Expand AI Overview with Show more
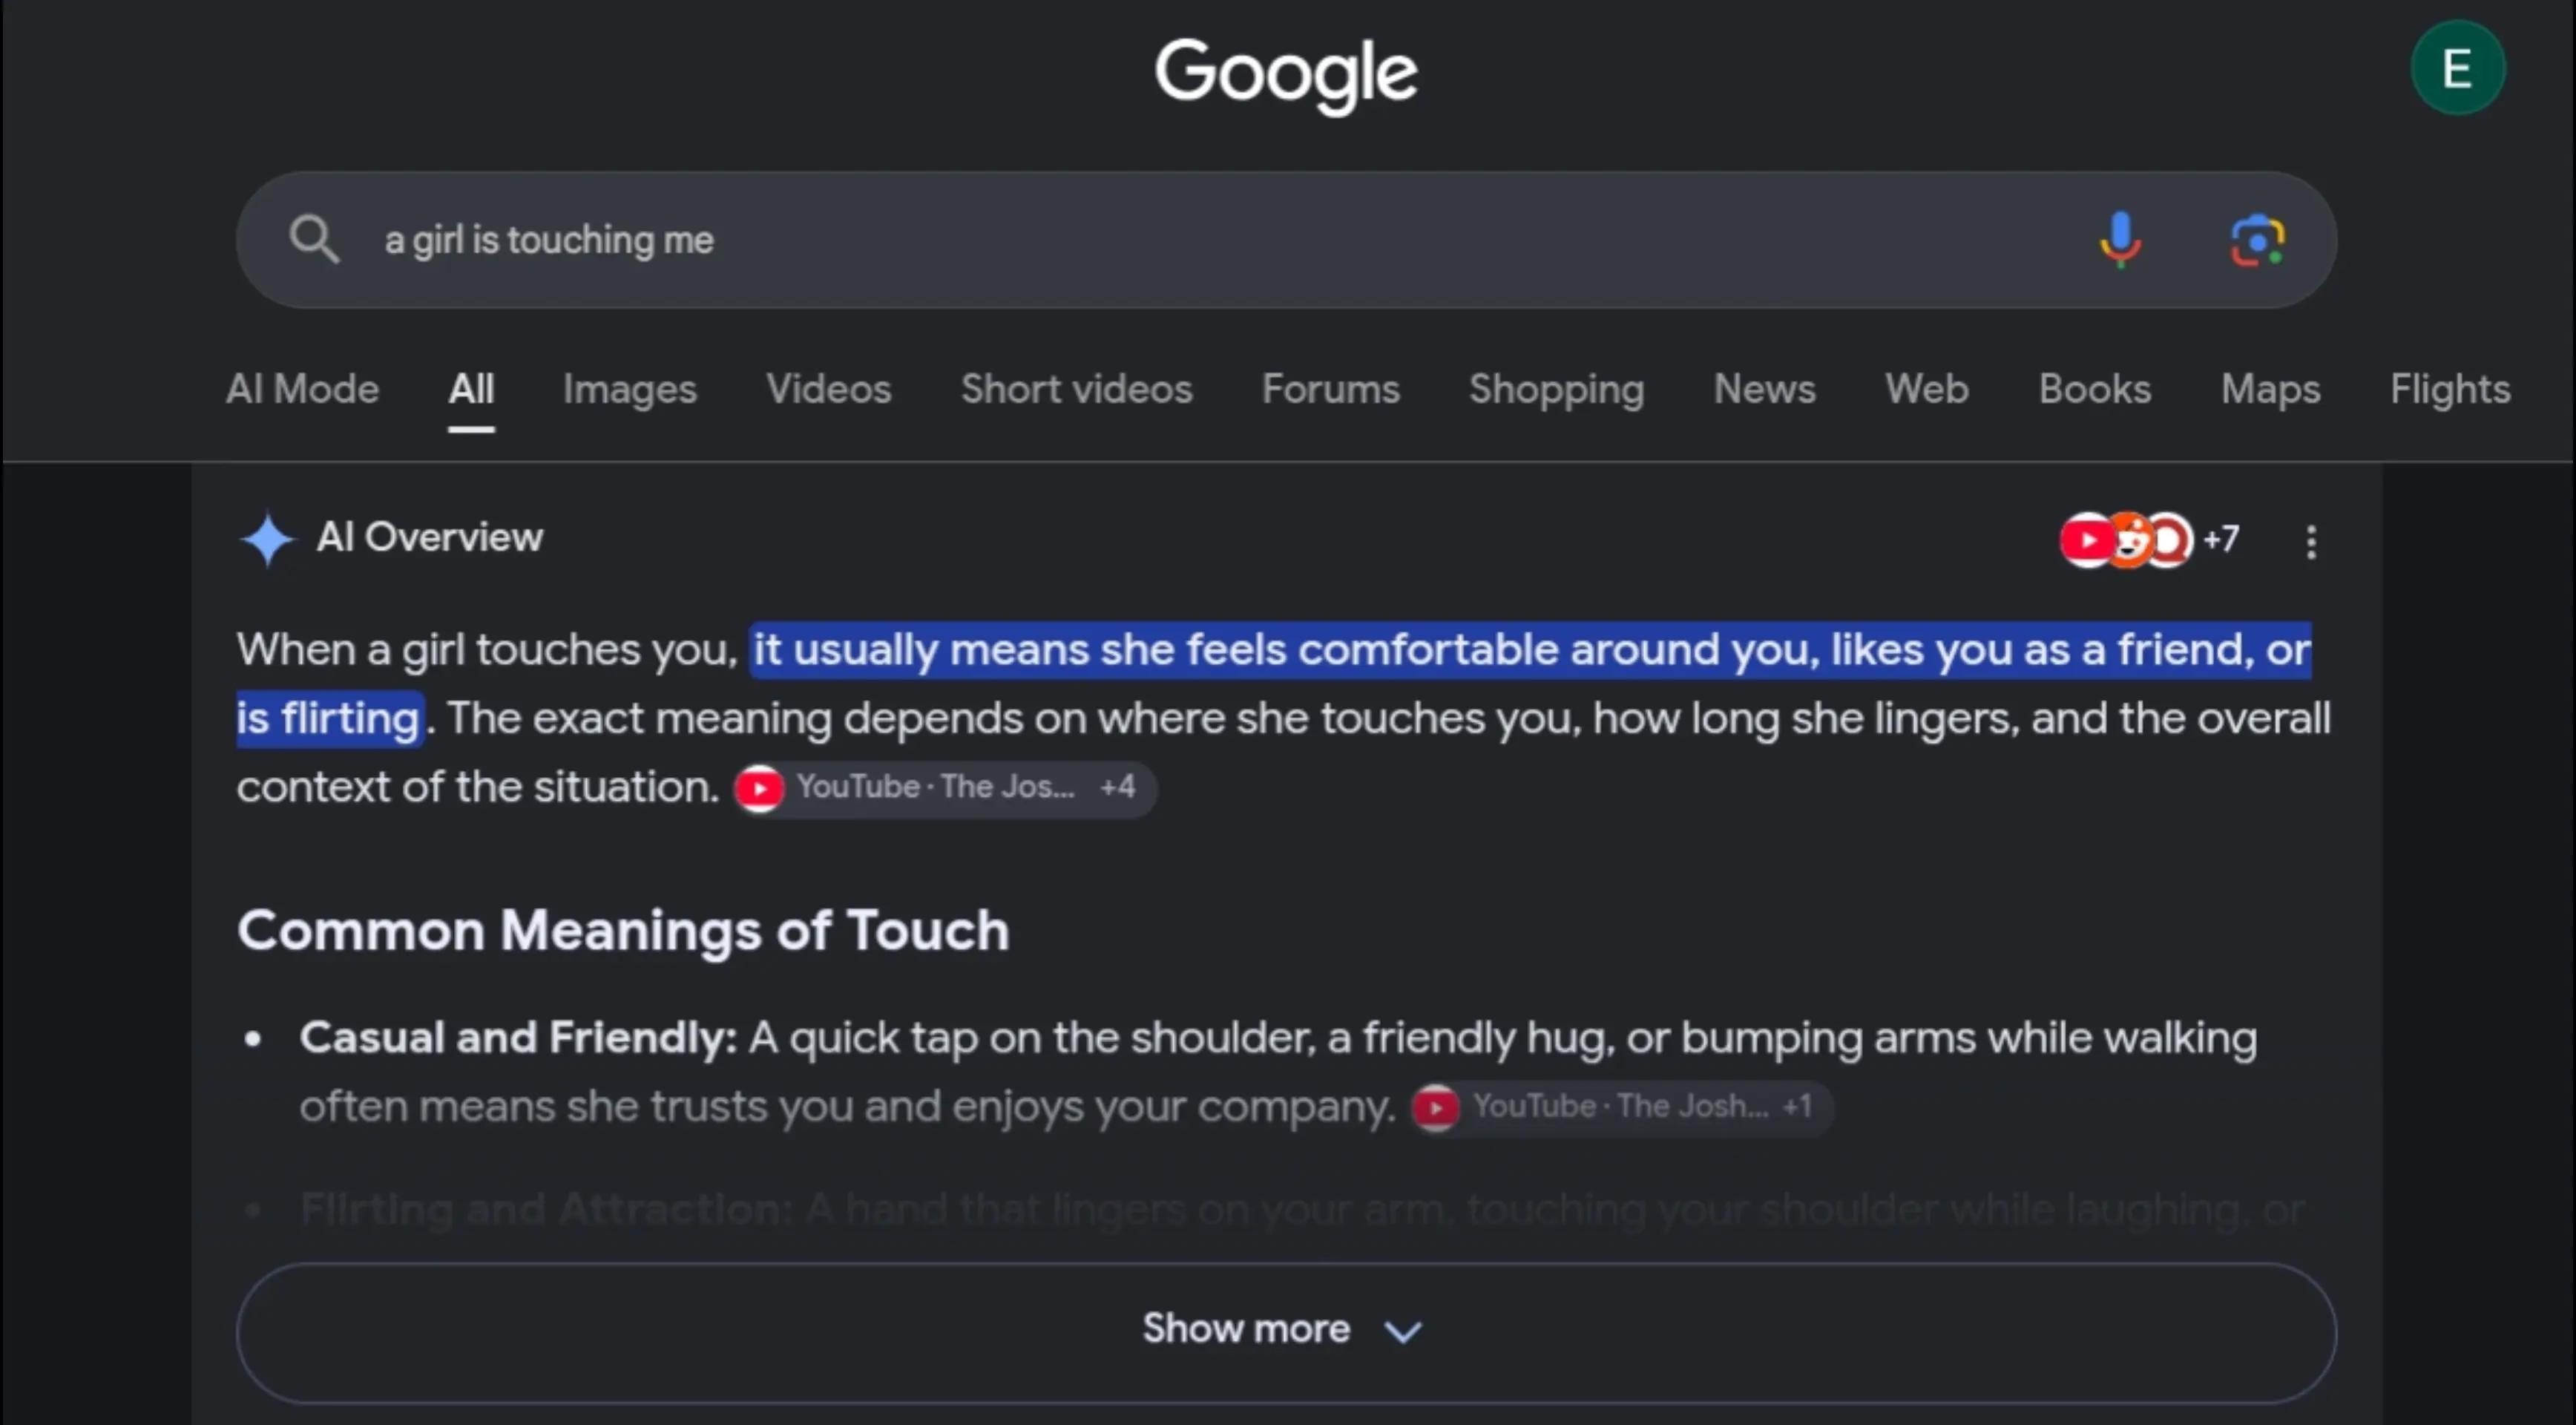 pos(1286,1331)
